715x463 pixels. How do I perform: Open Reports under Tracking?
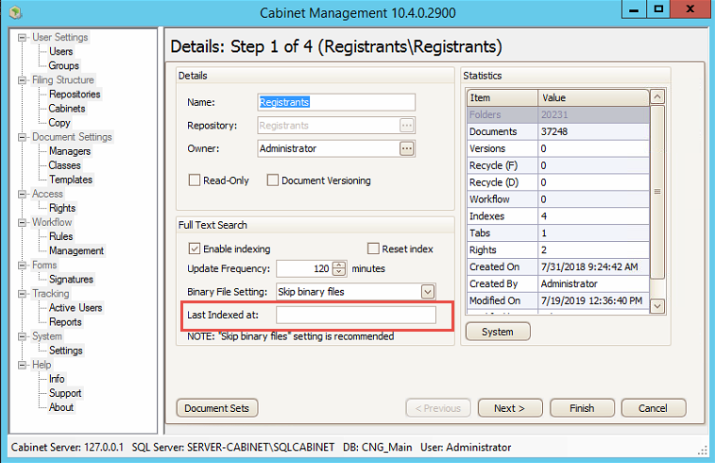(65, 321)
